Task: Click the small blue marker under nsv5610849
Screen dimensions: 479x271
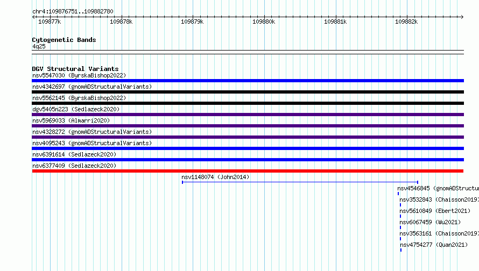Action: tap(400, 216)
